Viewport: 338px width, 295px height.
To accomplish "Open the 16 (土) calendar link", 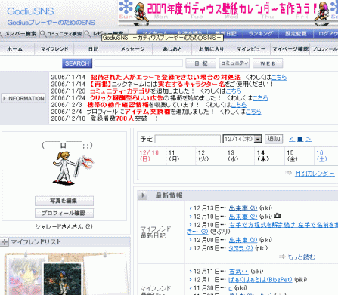I will click(x=321, y=156).
